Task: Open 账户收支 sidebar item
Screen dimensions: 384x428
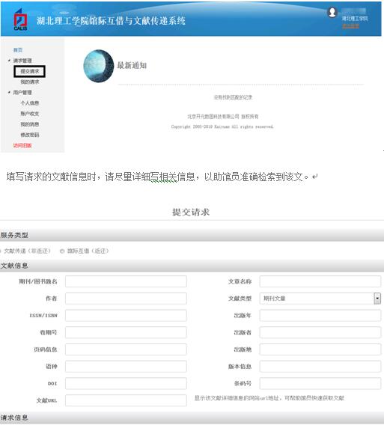Action: pos(30,114)
